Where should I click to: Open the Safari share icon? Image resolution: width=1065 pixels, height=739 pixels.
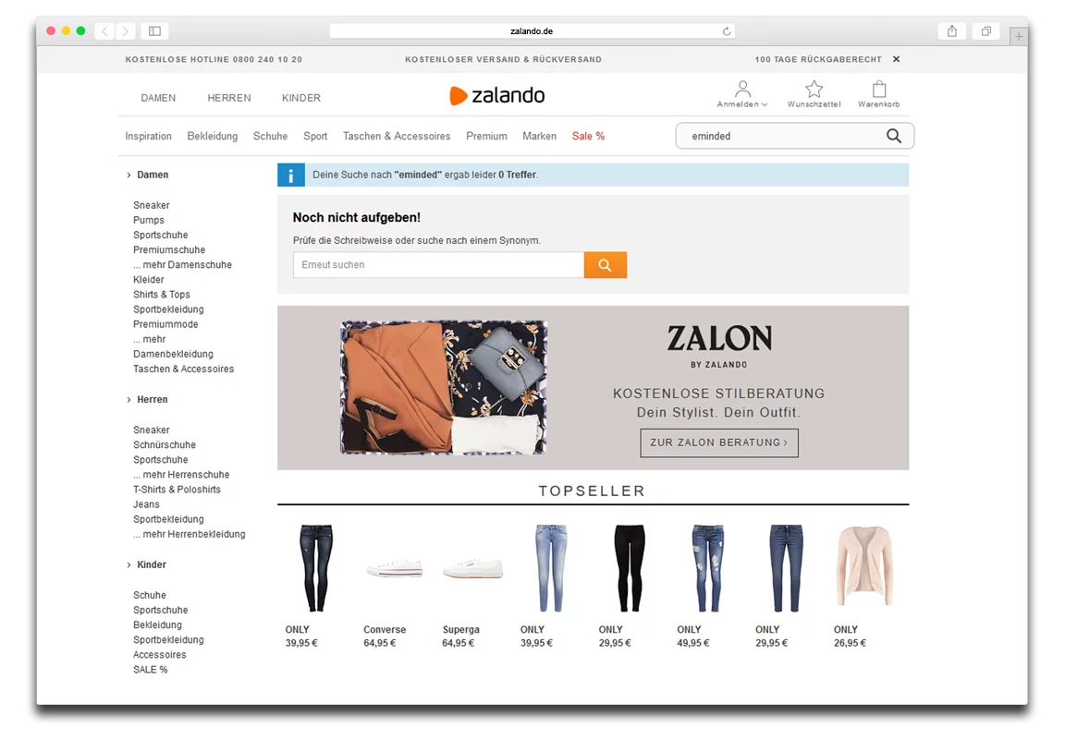pyautogui.click(x=952, y=31)
